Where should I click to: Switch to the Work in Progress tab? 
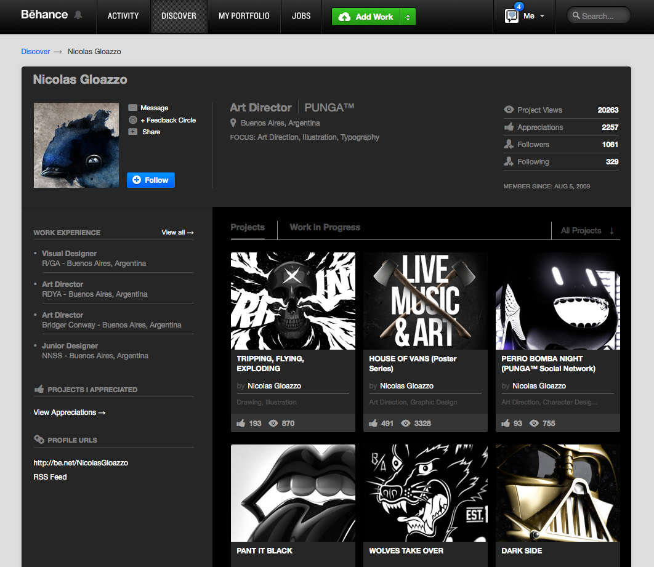tap(325, 227)
